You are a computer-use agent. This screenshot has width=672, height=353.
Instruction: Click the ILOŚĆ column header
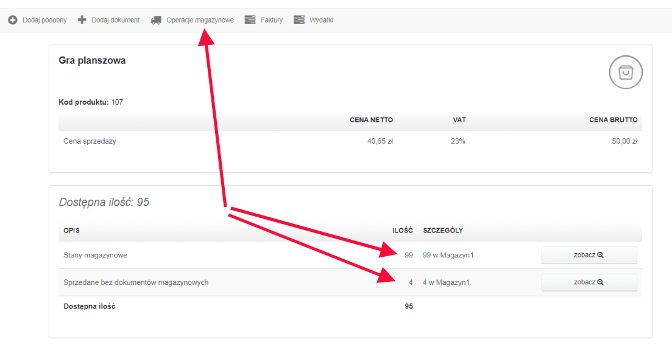pyautogui.click(x=403, y=230)
